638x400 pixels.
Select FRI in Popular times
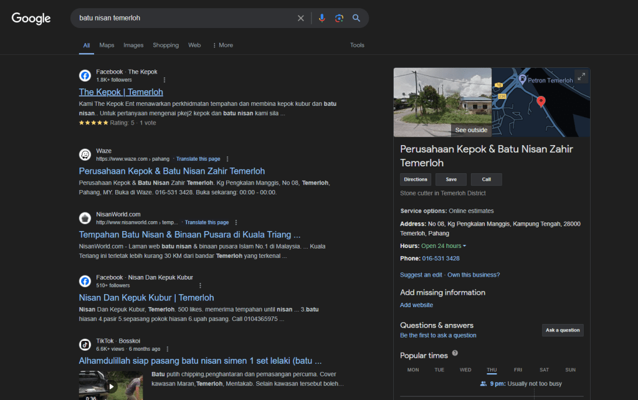[518, 369]
